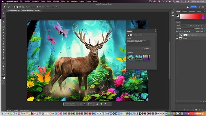Click Genera in the contextual task bar
Viewport: 206px width, 116px height.
pos(91,104)
